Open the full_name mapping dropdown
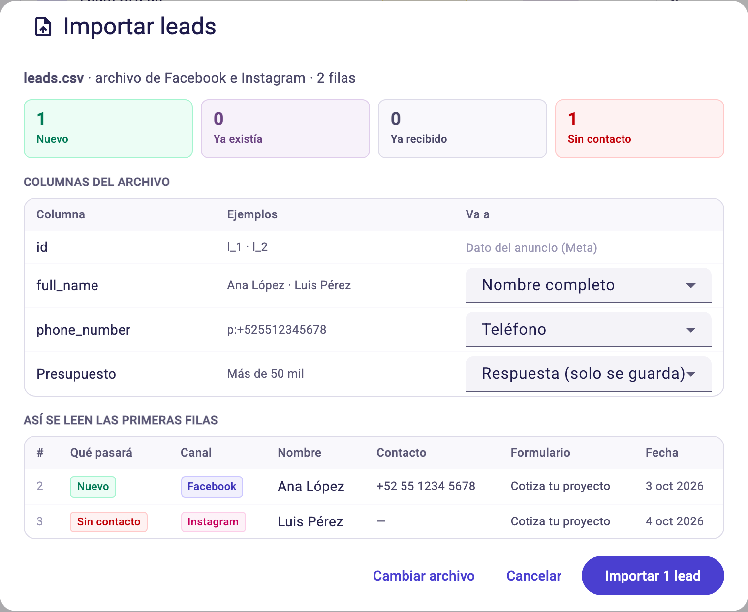Image resolution: width=748 pixels, height=612 pixels. click(588, 285)
